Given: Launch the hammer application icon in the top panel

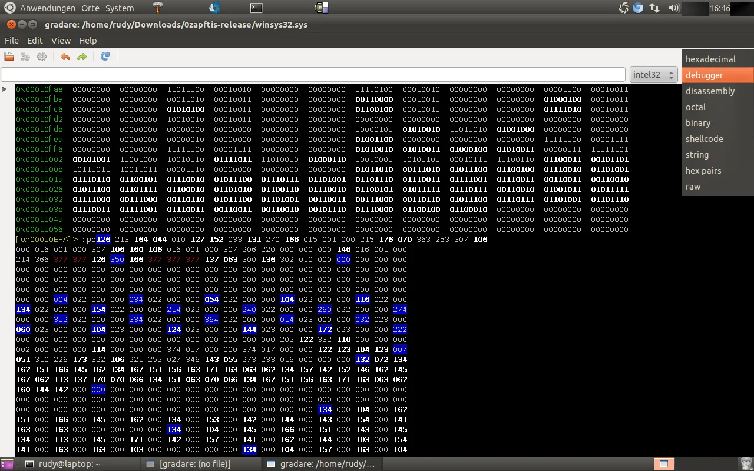Looking at the screenshot, I should (x=159, y=8).
